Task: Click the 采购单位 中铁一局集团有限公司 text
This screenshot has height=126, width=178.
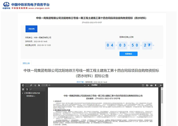Action: (38, 38)
